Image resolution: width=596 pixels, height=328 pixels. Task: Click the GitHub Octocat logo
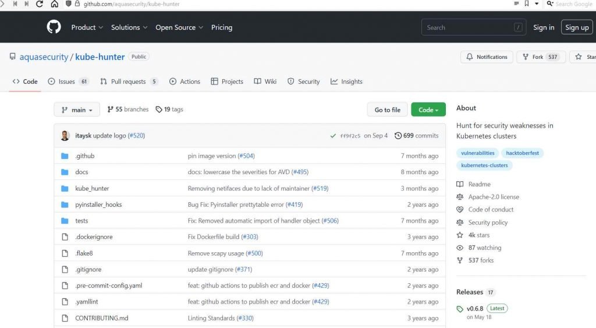(x=54, y=27)
